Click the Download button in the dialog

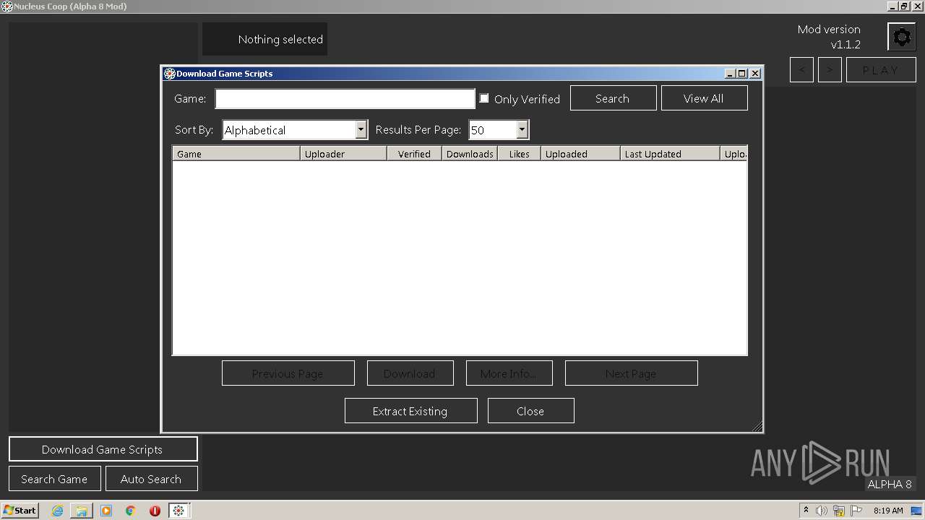click(410, 373)
